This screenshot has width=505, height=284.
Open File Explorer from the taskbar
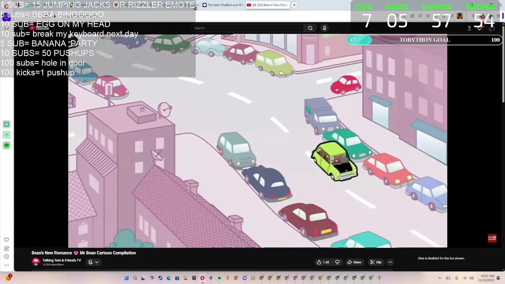(x=185, y=278)
